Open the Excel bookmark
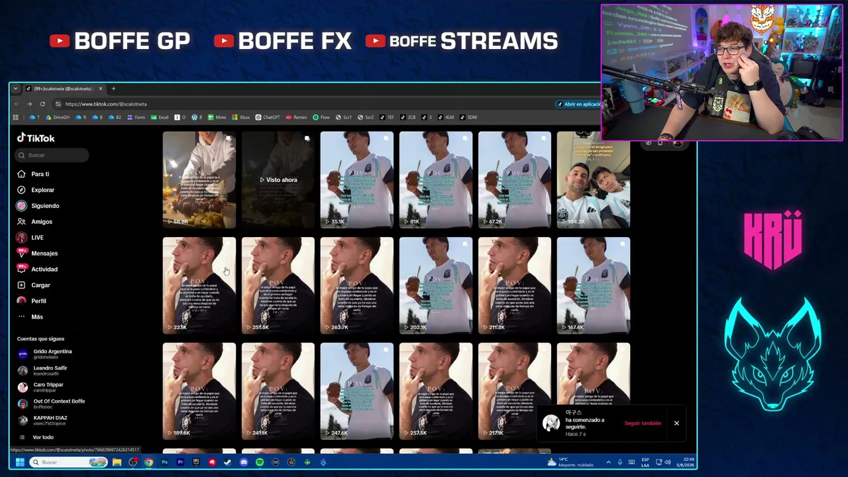 click(160, 117)
